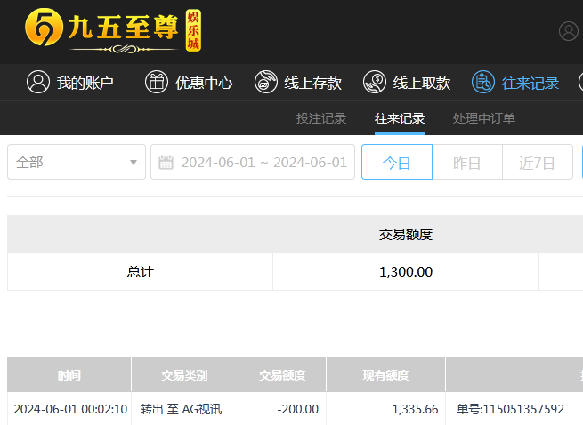This screenshot has height=425, width=583.
Task: Switch to 投注记录 tab
Action: (x=321, y=118)
